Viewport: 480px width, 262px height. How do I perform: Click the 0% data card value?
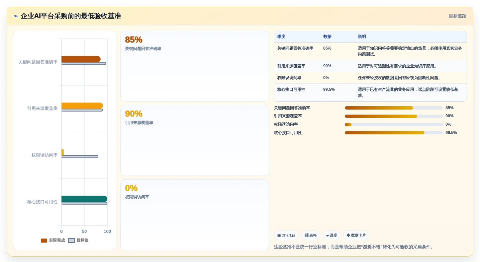[x=131, y=188]
